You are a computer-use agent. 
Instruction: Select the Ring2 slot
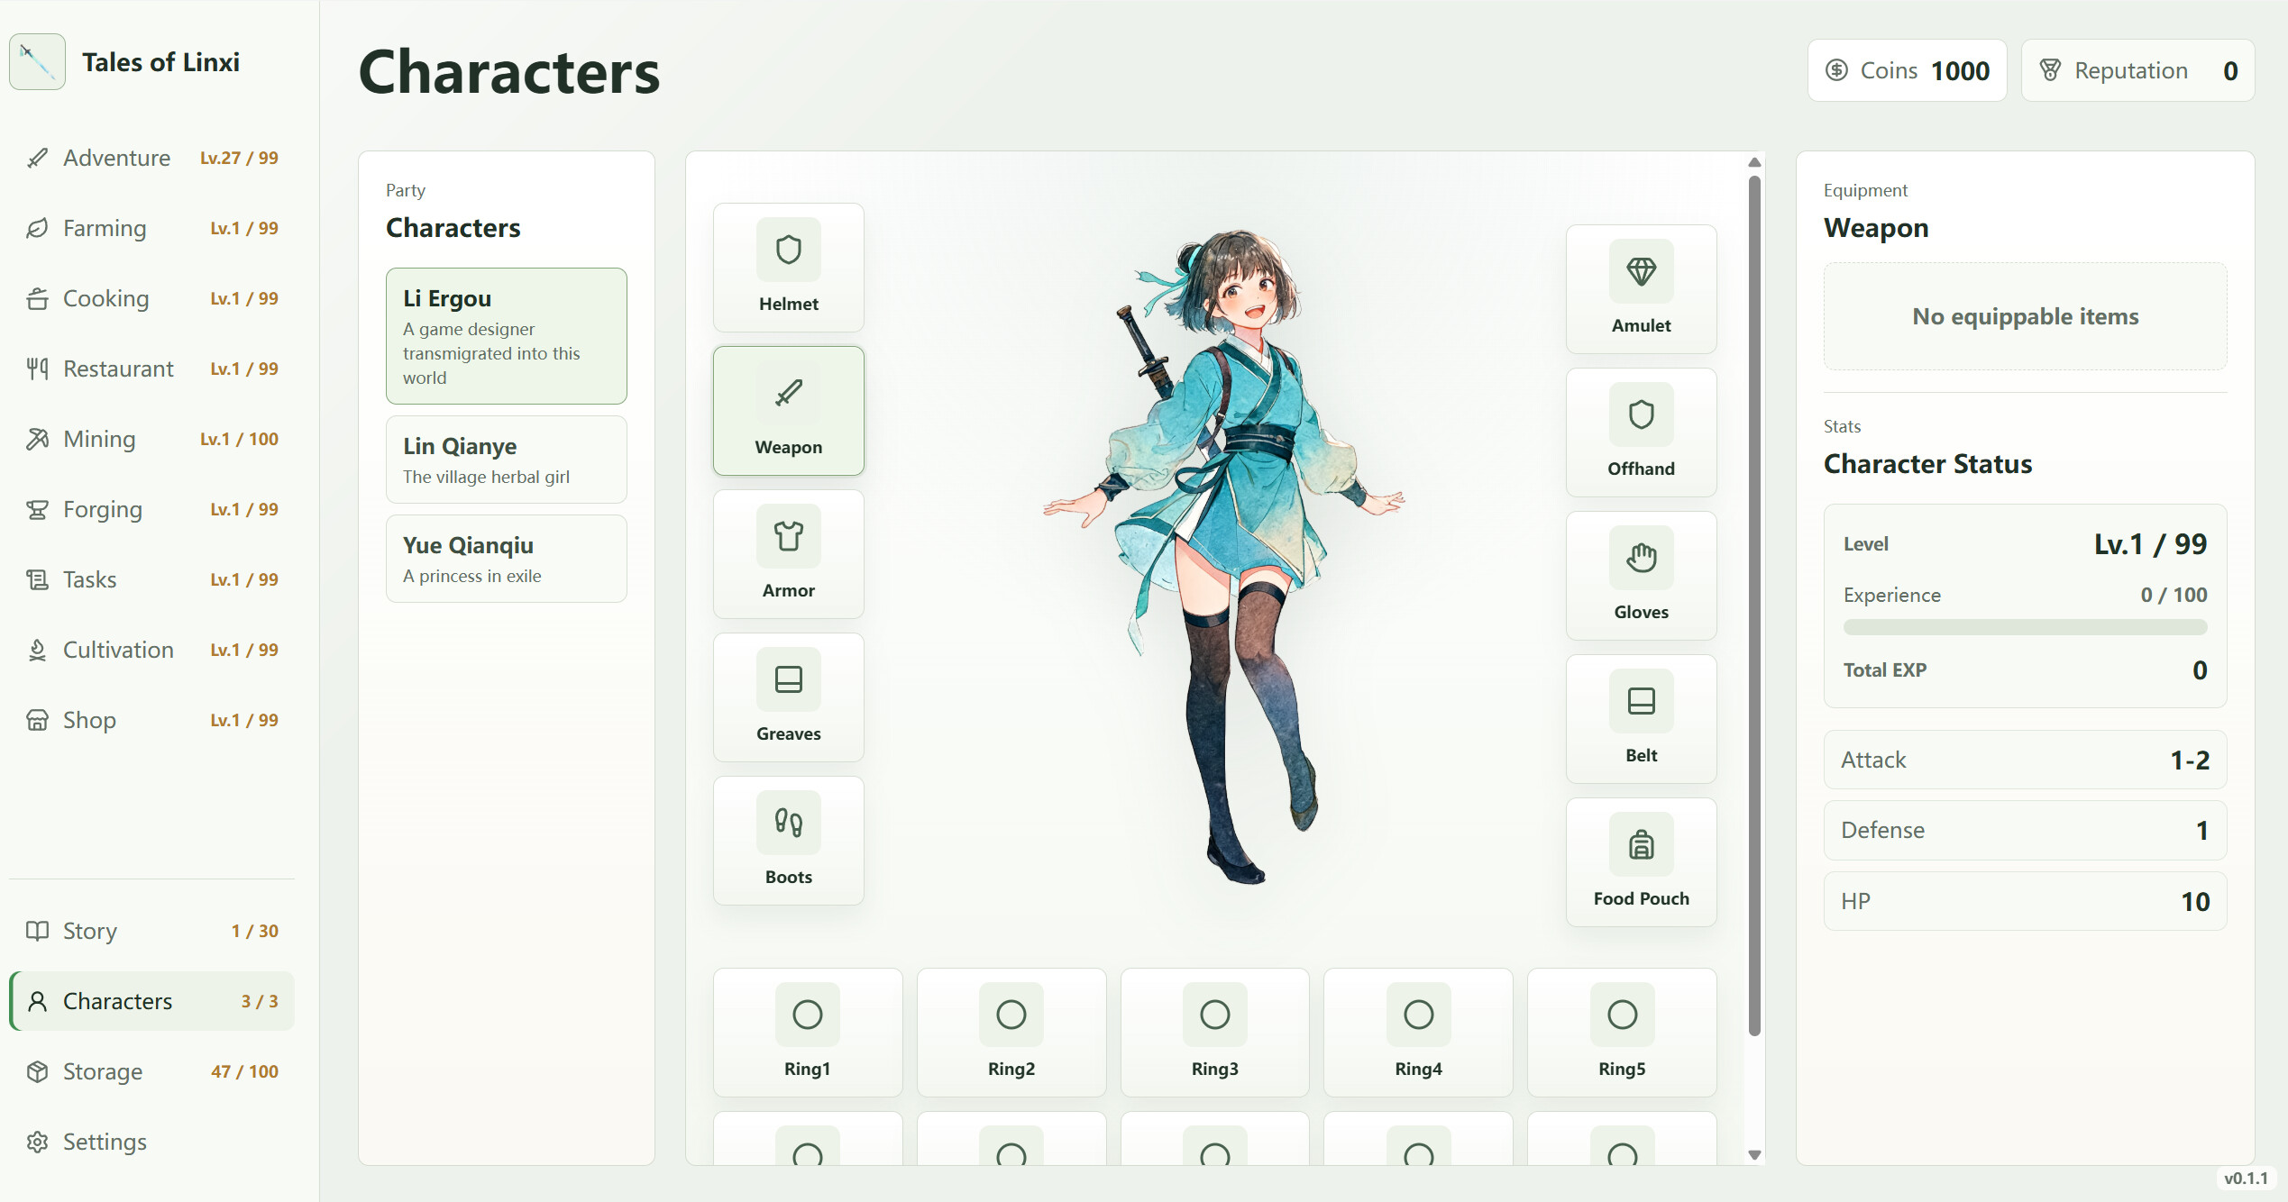(x=1011, y=1033)
